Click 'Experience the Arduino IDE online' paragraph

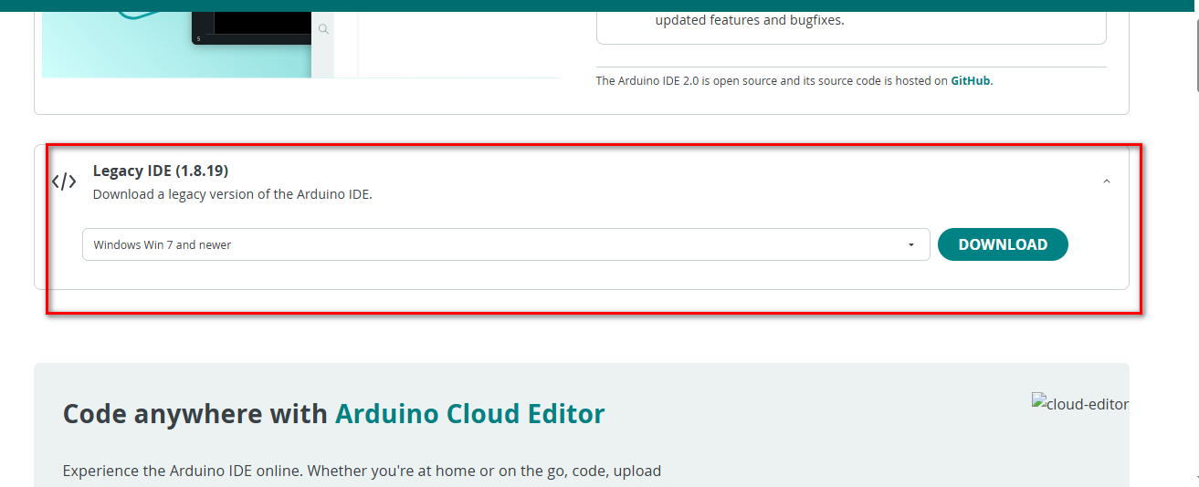362,471
